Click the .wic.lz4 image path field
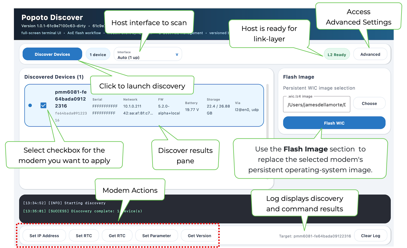The image size is (407, 248). pos(317,105)
